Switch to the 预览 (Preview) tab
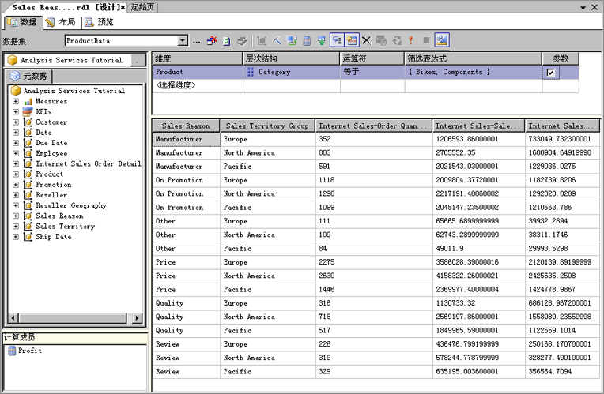604x394 pixels. [98, 22]
